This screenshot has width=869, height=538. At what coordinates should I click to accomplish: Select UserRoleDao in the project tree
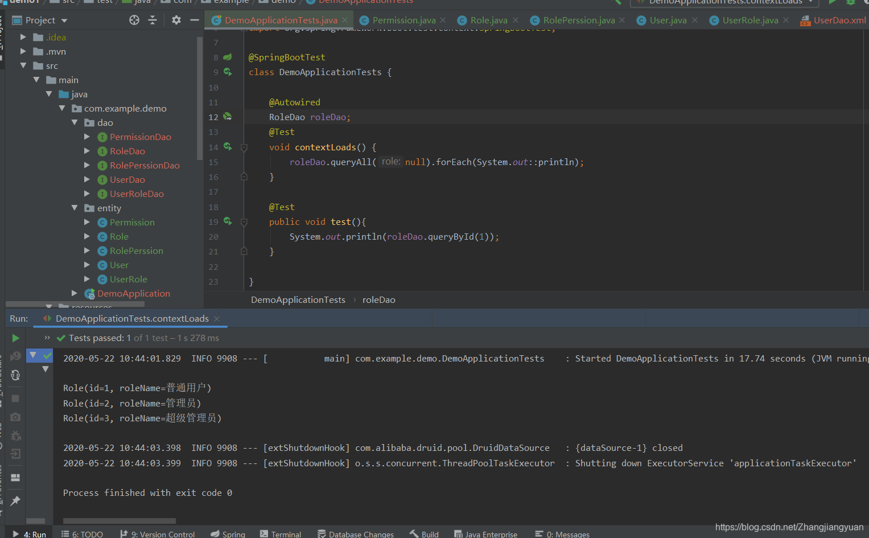[x=137, y=194]
